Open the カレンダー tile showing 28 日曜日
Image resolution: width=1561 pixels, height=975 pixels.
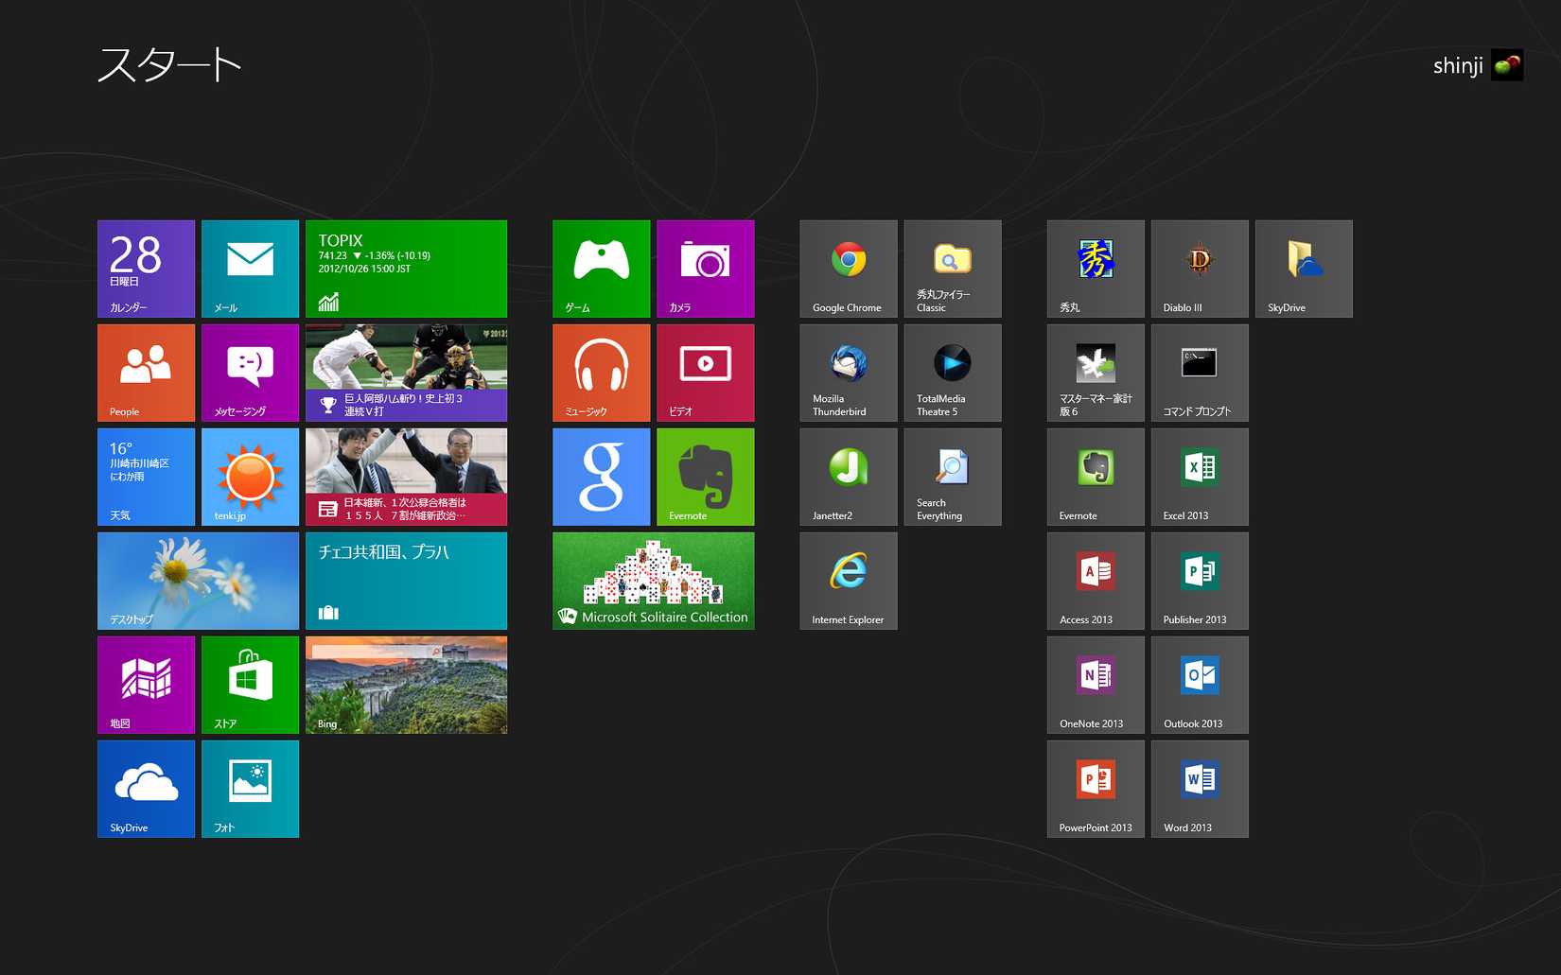(146, 269)
